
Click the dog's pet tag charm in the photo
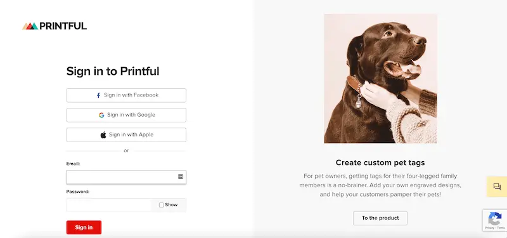click(358, 103)
